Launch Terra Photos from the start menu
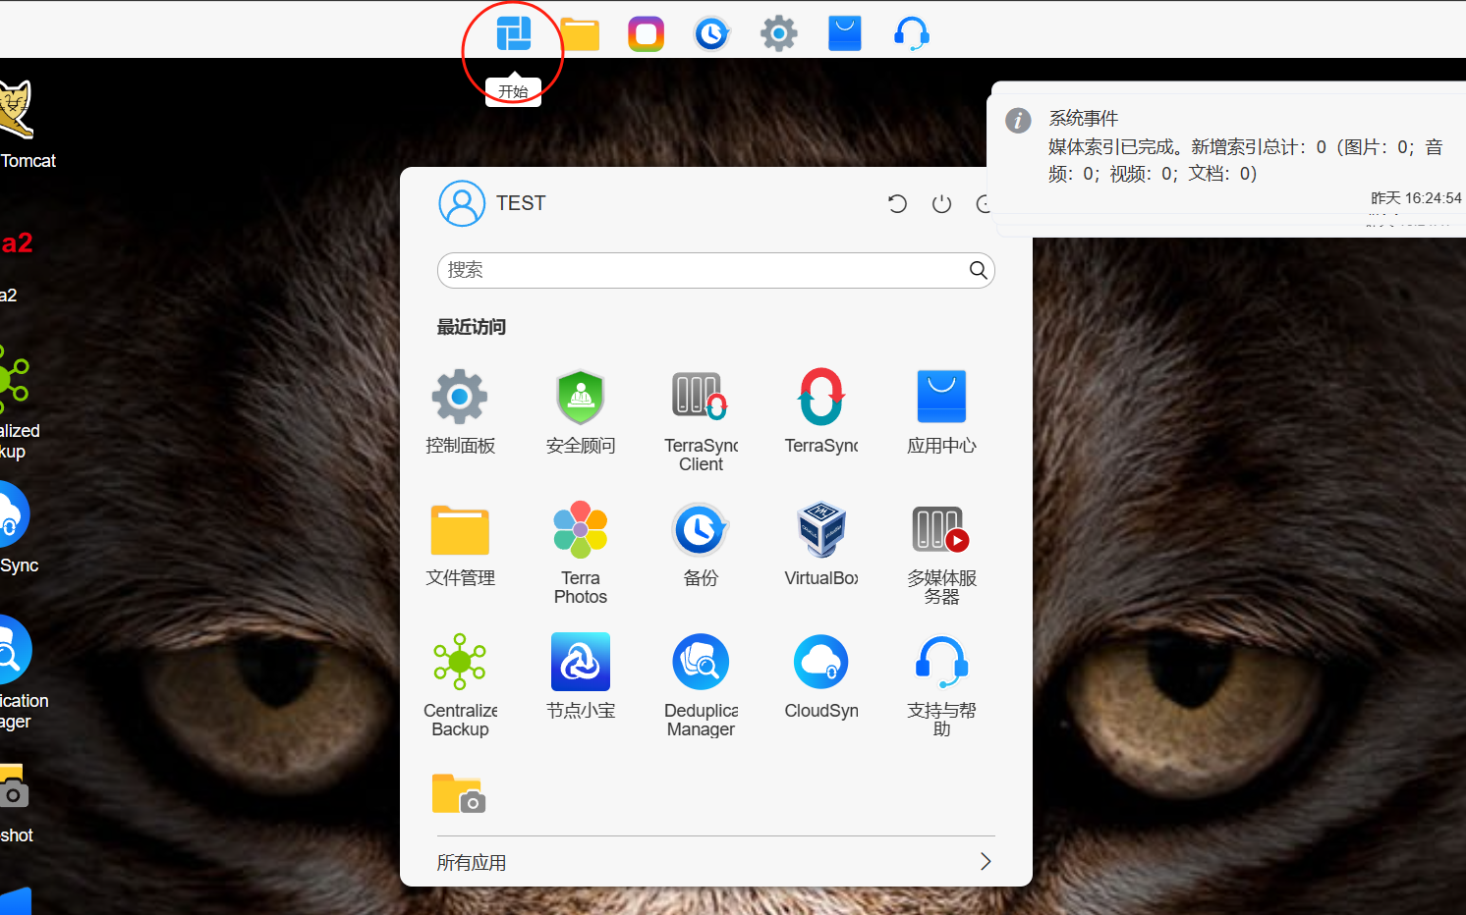1466x915 pixels. tap(581, 553)
